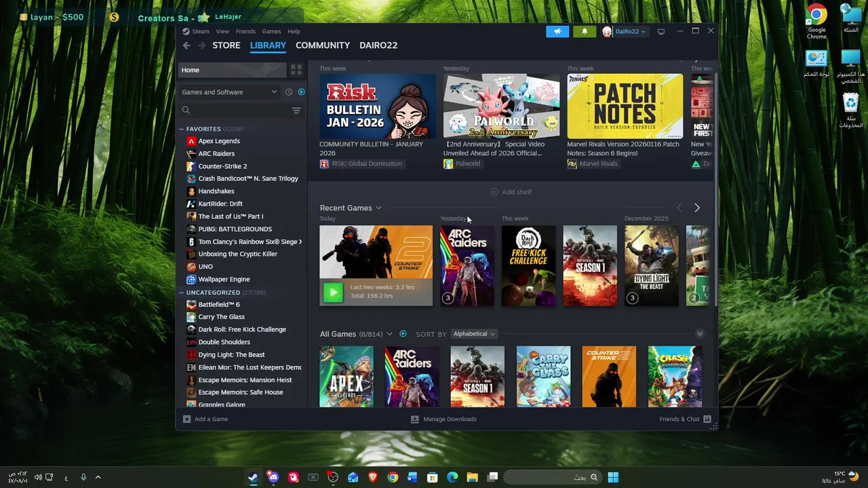The image size is (868, 488).
Task: Click Add a Game
Action: click(205, 420)
